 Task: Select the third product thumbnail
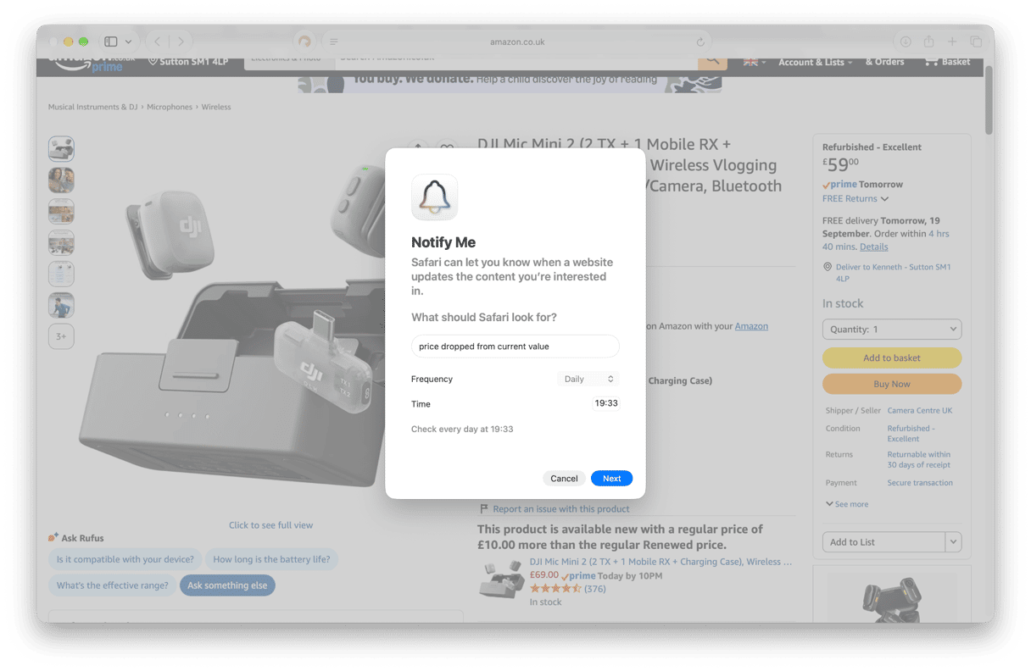61,211
